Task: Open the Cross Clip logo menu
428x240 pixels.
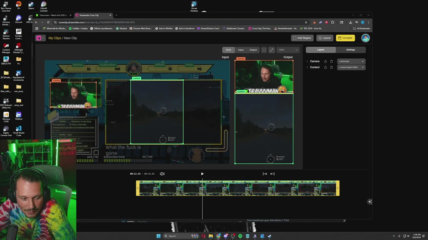Action: coord(40,38)
